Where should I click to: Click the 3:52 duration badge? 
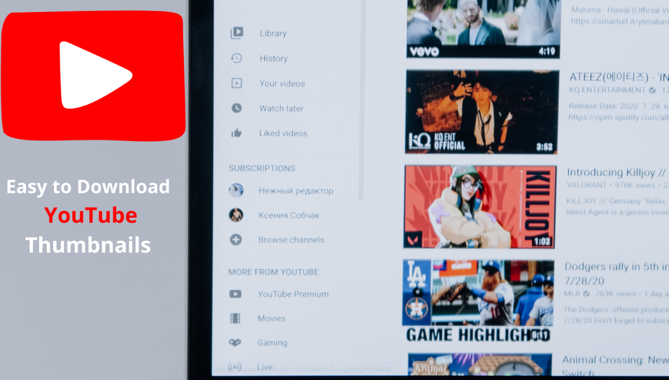click(x=544, y=147)
